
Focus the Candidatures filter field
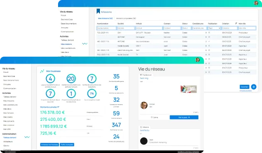coord(199,28)
